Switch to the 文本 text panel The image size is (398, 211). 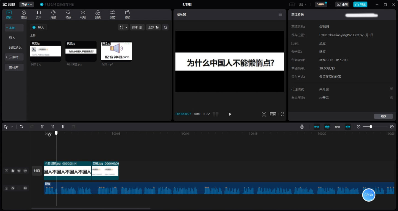[x=38, y=14]
